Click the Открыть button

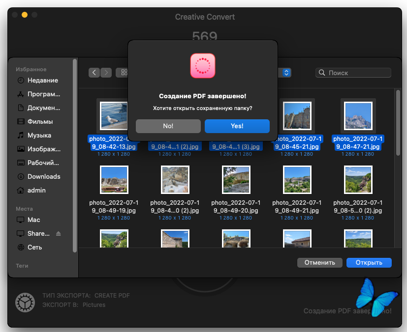(x=369, y=263)
